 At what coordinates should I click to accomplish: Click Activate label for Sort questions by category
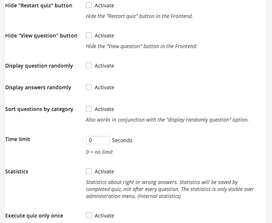pos(104,109)
